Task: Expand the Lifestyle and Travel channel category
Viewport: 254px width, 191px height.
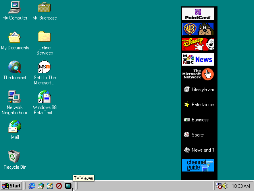Action: click(x=199, y=90)
